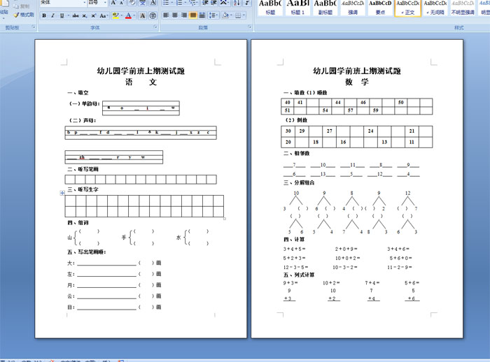This screenshot has width=490, height=362.
Task: Apply the yellow text highlight color
Action: (x=115, y=15)
